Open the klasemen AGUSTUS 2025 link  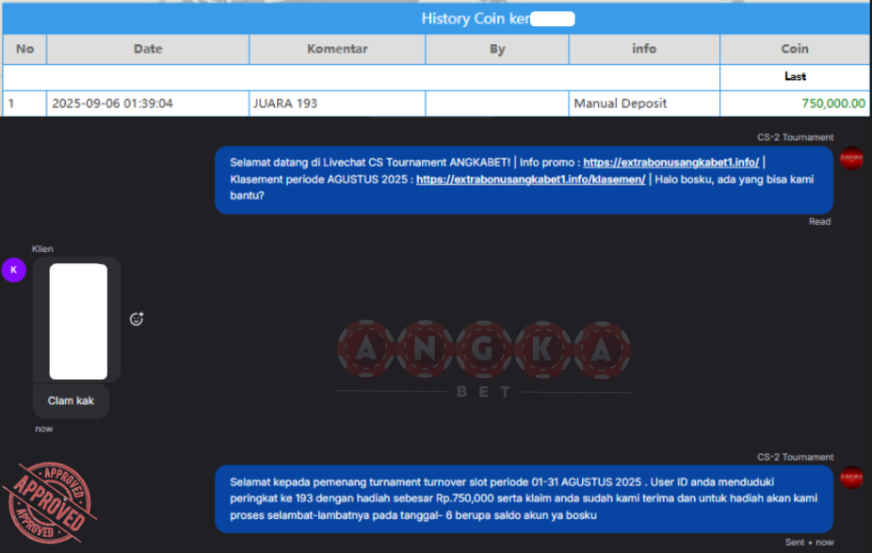click(530, 180)
